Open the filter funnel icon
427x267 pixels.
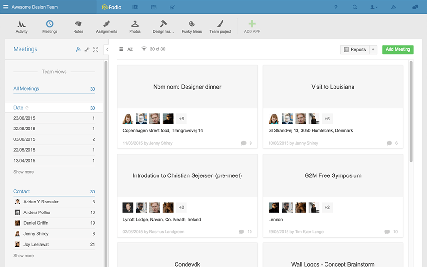click(x=144, y=49)
